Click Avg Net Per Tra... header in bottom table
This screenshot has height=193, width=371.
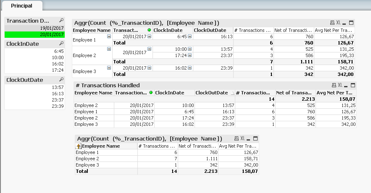[x=239, y=146]
